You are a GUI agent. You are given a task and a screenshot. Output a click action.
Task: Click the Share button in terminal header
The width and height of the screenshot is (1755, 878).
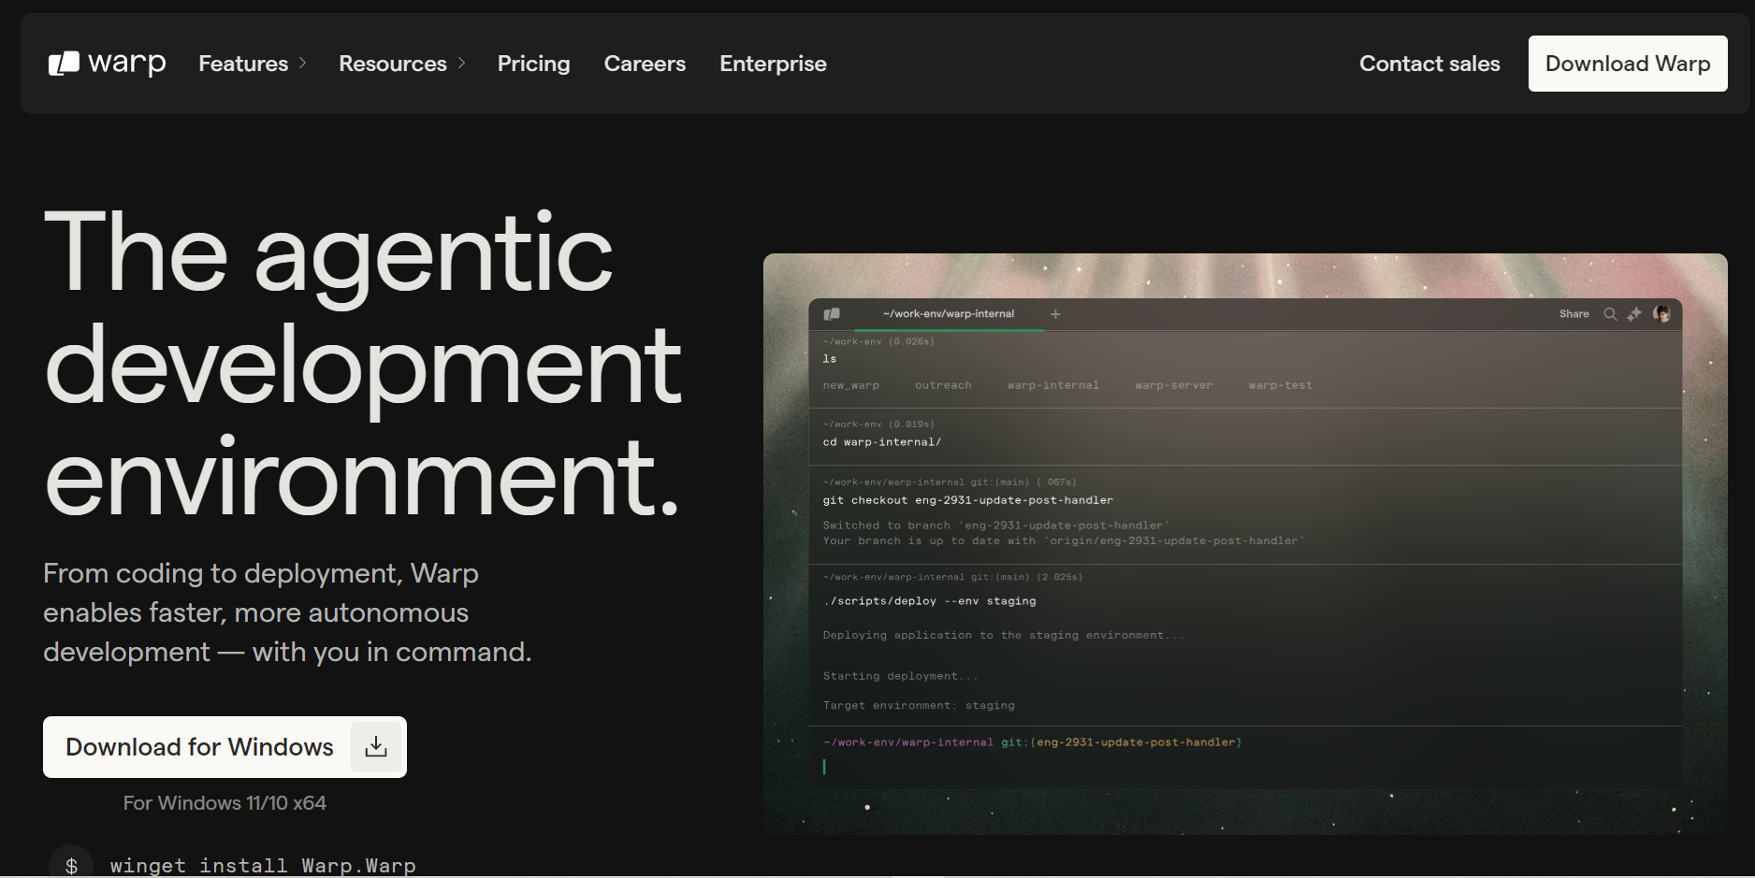[1574, 314]
